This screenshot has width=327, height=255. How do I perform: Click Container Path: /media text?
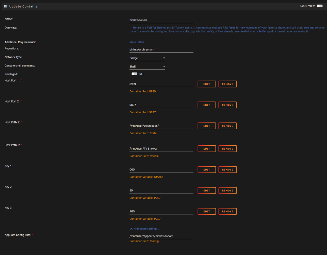click(144, 156)
